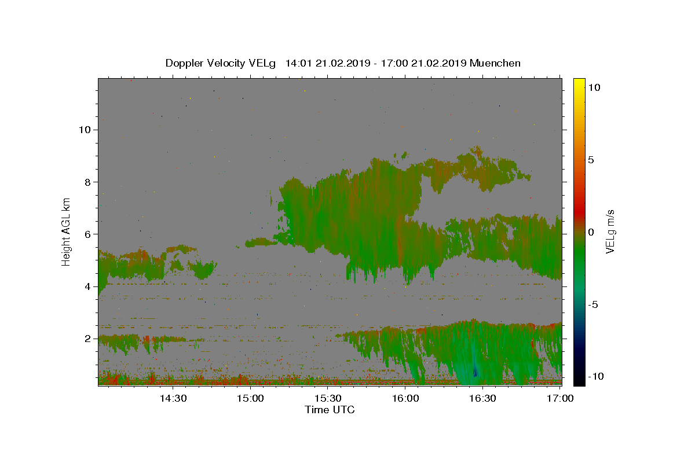Click the height tick label 8

[87, 182]
